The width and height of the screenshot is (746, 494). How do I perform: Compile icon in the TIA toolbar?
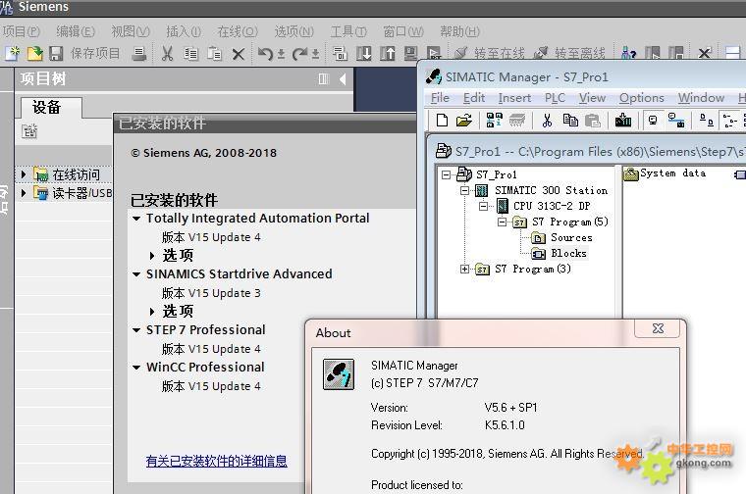340,53
